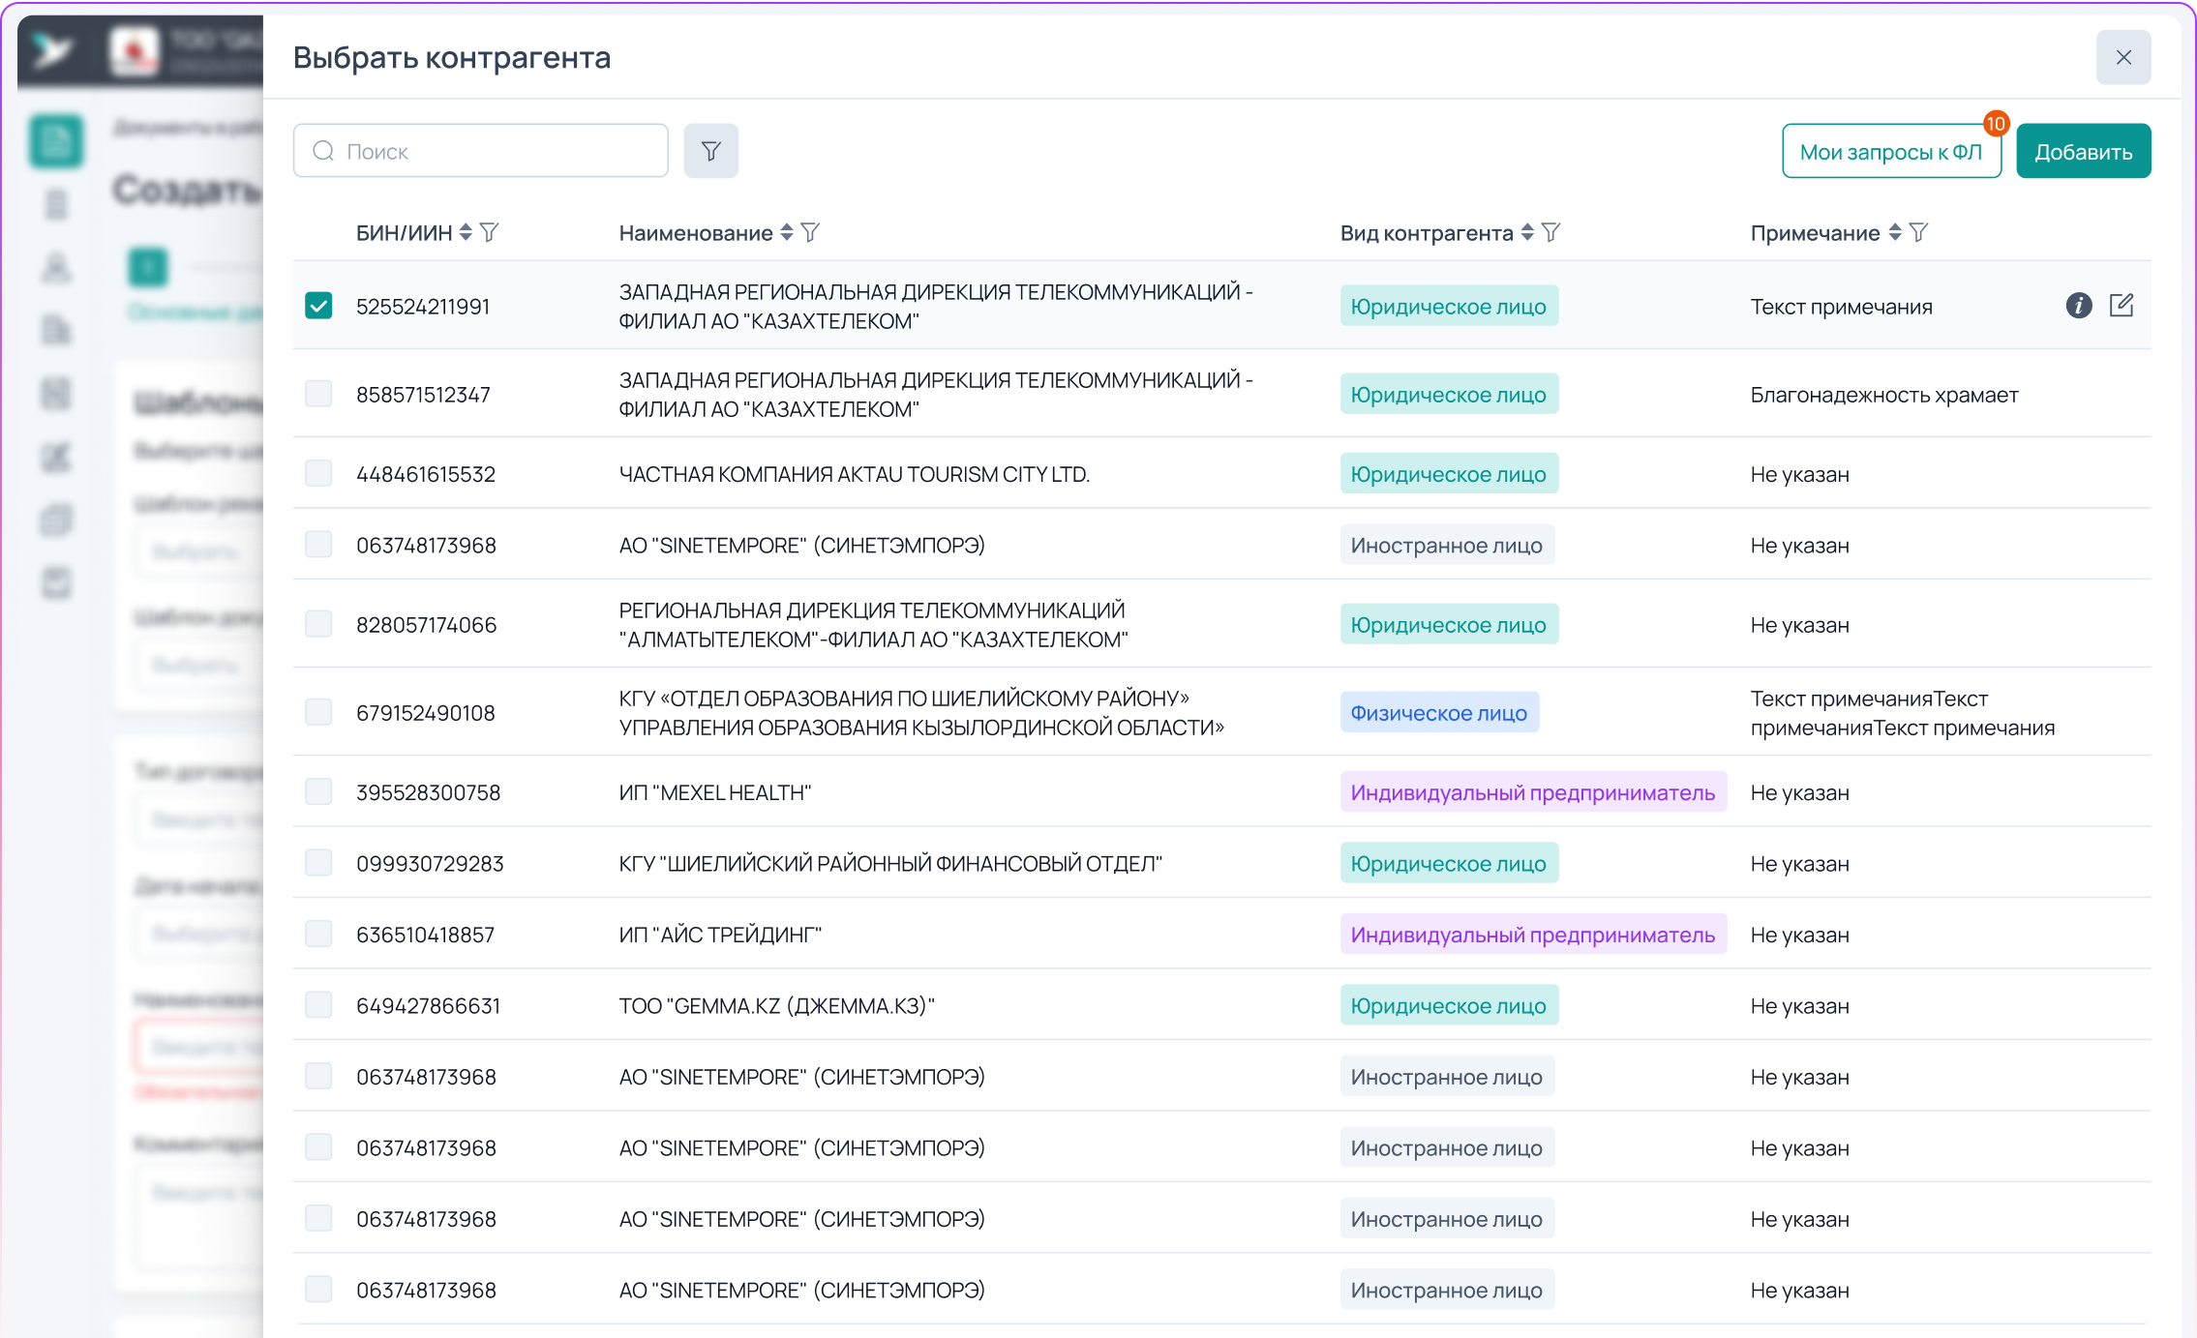Select checkbox for 099930729283
The height and width of the screenshot is (1338, 2197).
tap(318, 863)
